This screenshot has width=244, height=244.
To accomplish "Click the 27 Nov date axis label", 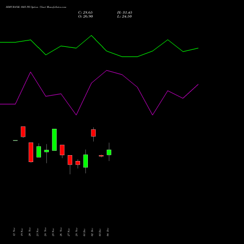I will click(x=69, y=232).
